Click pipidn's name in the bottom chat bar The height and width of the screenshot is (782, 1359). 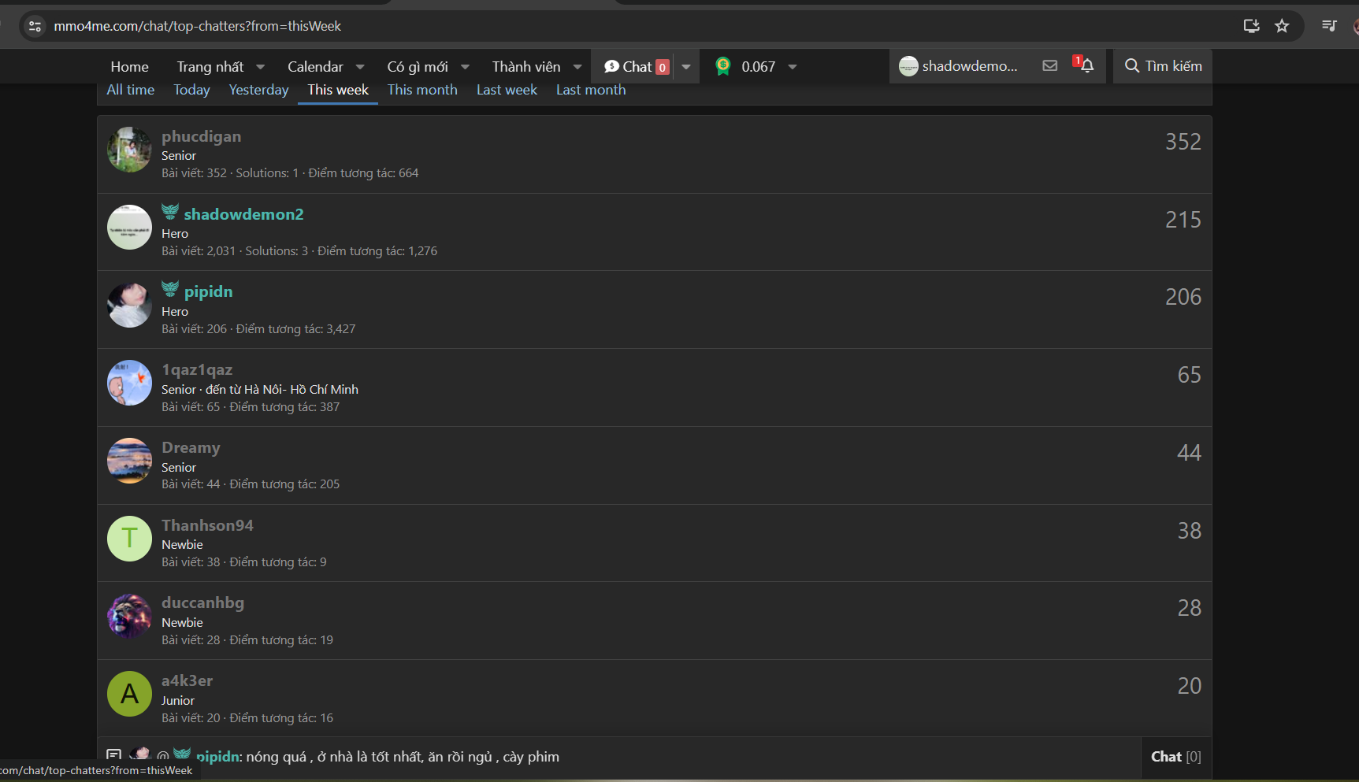217,757
